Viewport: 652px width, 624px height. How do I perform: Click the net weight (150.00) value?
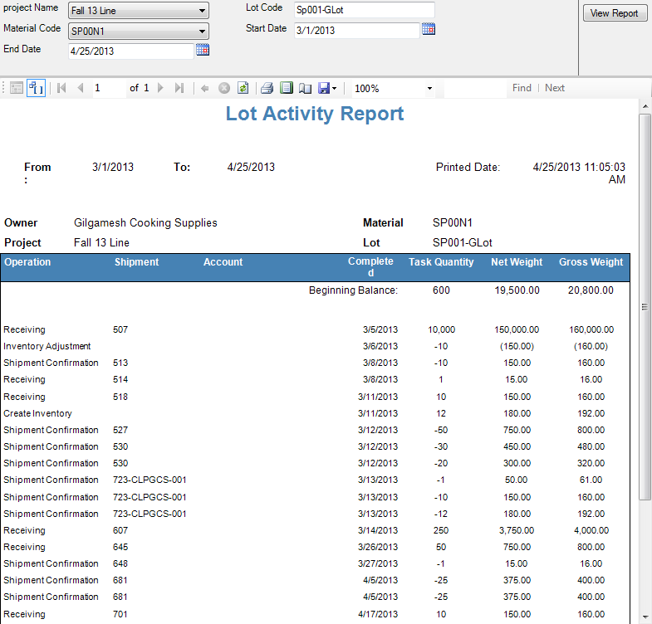click(517, 347)
